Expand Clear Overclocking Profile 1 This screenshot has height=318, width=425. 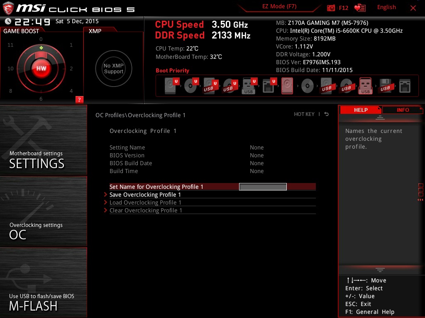click(x=146, y=210)
